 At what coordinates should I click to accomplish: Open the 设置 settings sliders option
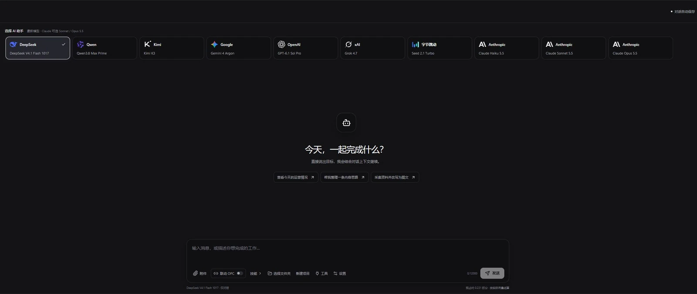point(340,274)
